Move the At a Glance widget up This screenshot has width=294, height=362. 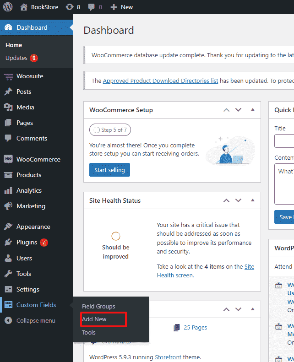(x=226, y=309)
